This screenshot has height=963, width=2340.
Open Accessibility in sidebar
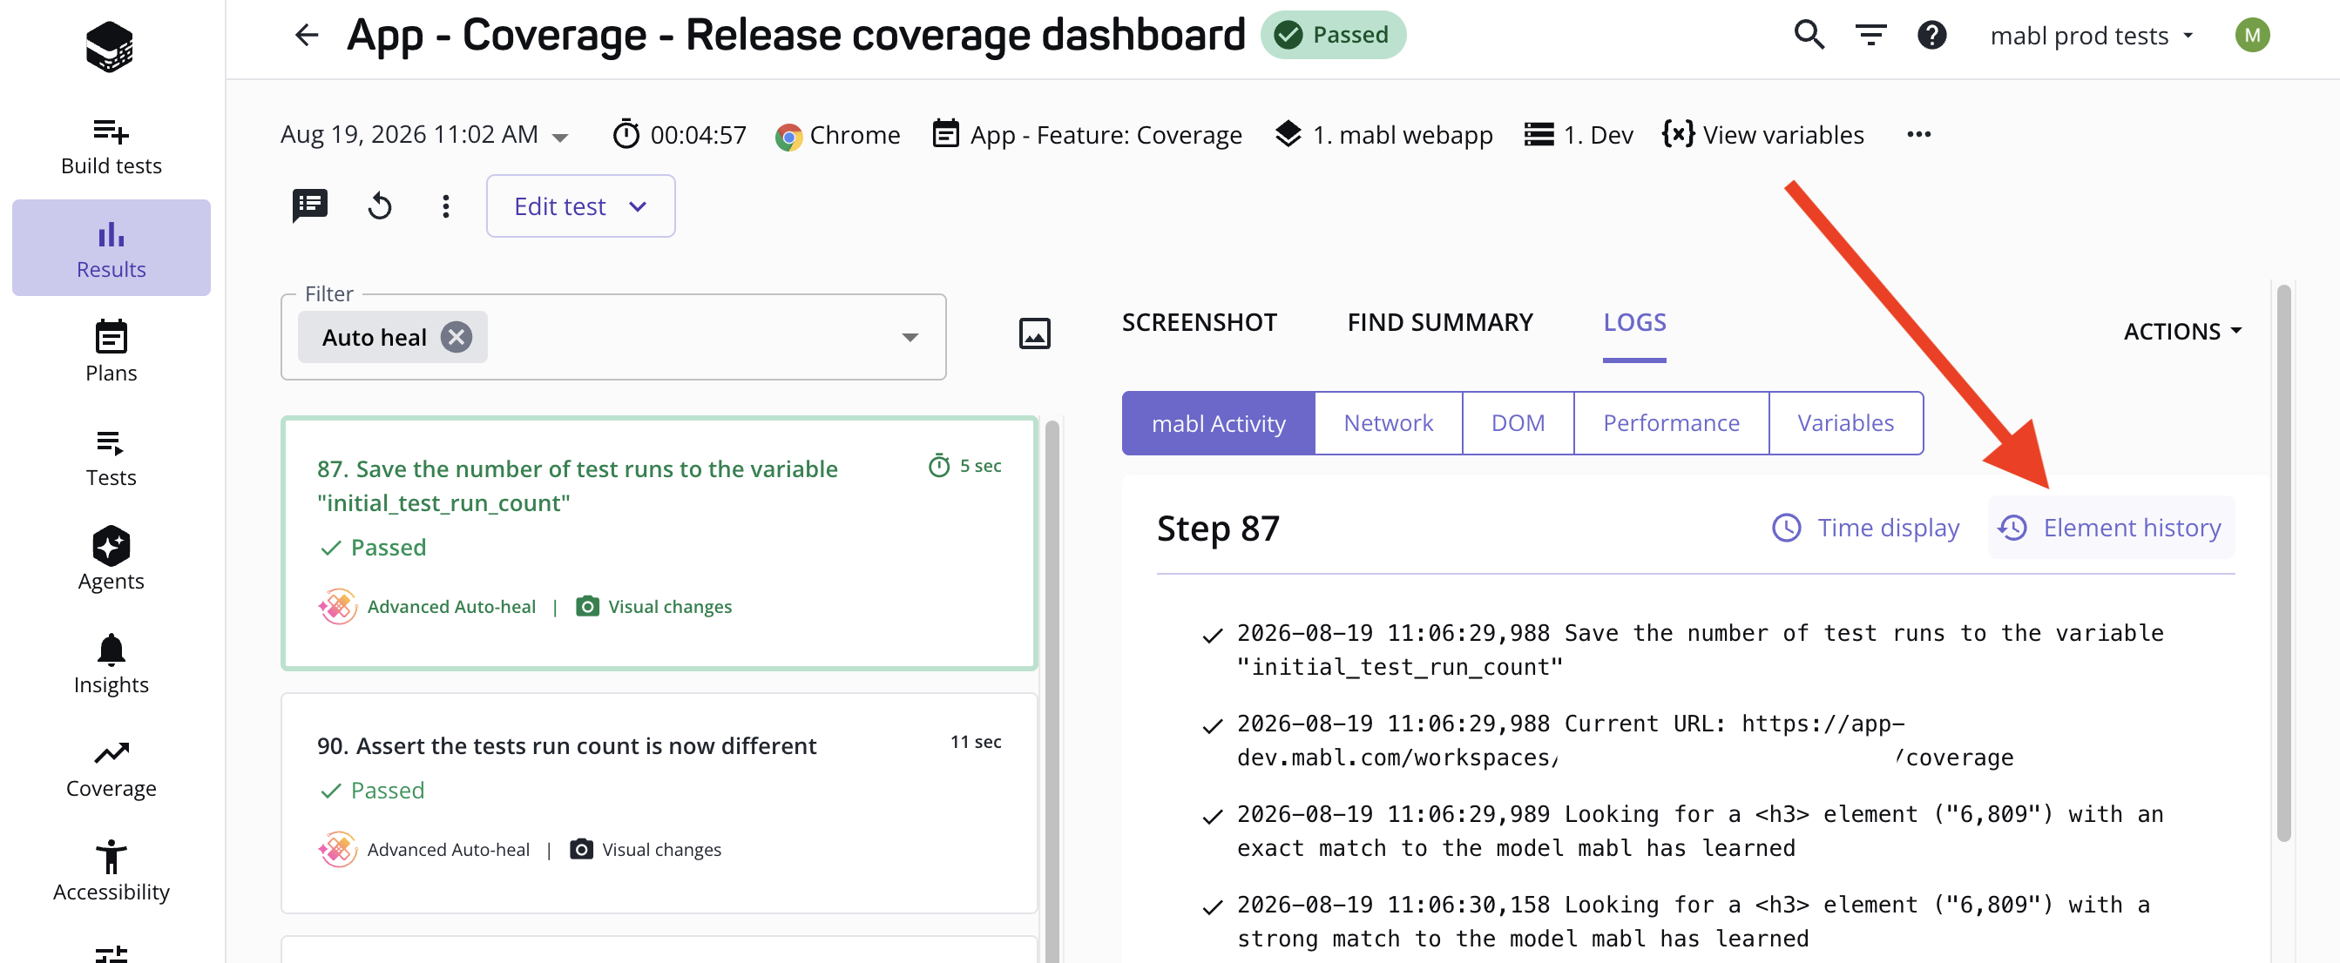111,872
